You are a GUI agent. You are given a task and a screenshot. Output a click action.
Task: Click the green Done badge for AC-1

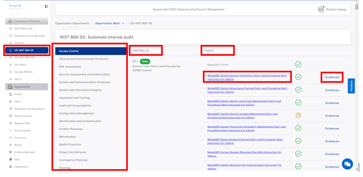[145, 61]
